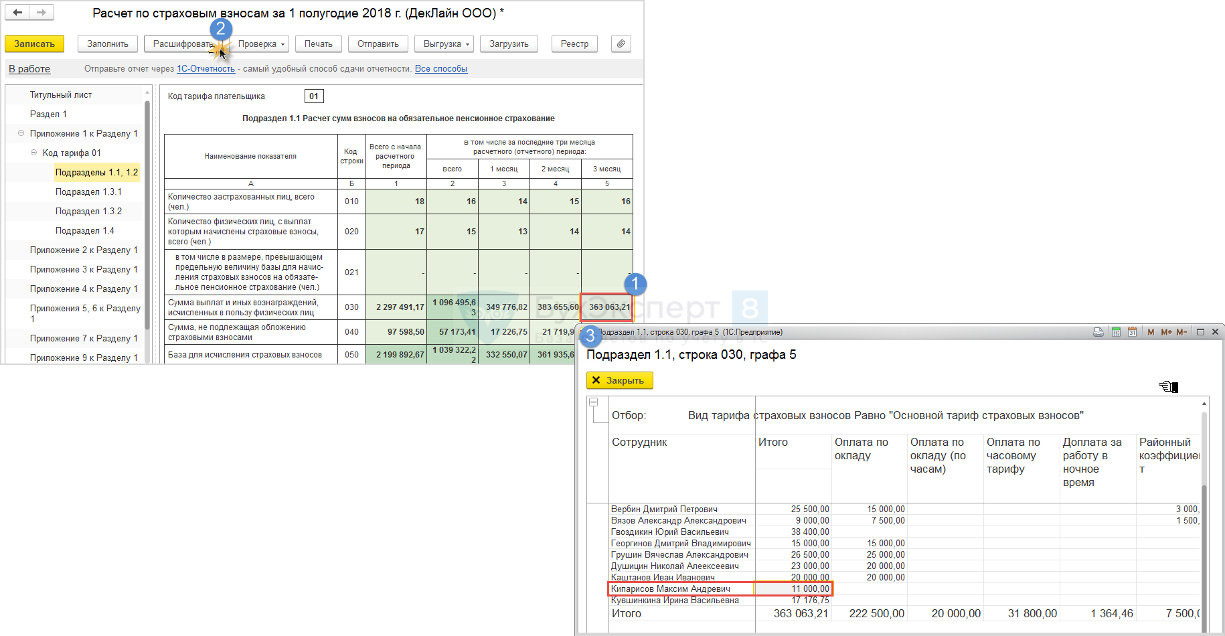Open the Выгрузка dropdown
The image size is (1225, 636).
(x=444, y=44)
